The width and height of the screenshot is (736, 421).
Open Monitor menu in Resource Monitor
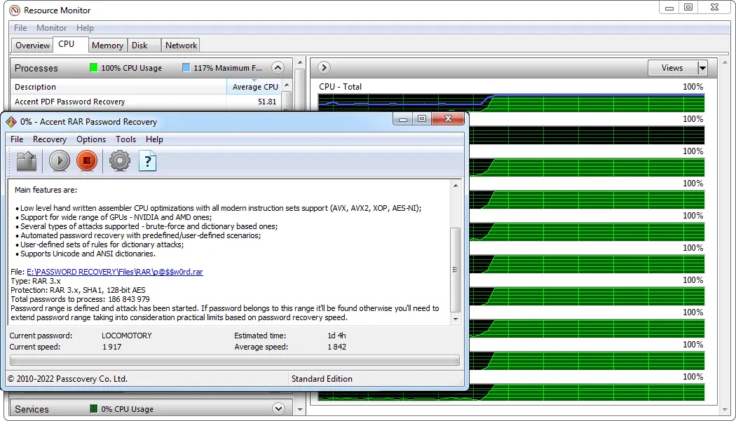(x=52, y=28)
